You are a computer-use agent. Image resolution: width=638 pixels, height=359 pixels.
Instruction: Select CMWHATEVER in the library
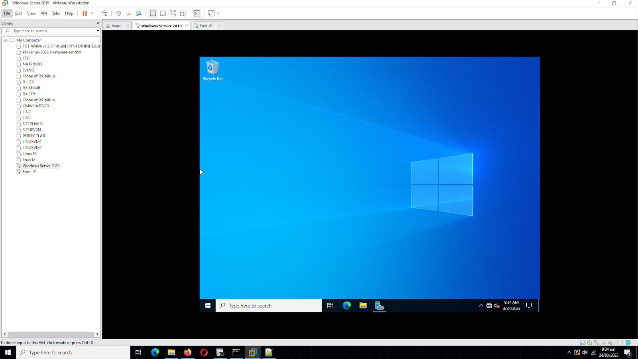click(35, 106)
